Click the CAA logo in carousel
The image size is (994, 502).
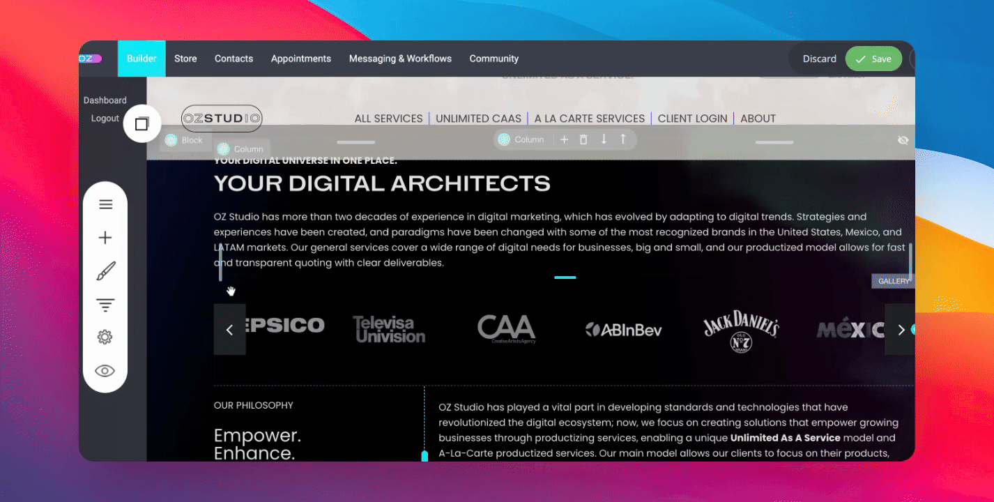pos(506,328)
